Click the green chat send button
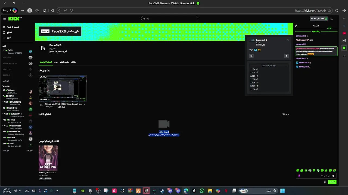348x195 pixels. coord(332,182)
